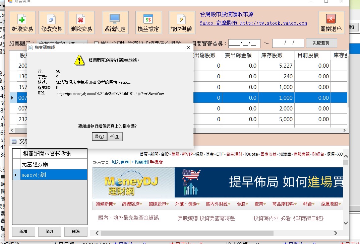Open the 頭條新聞 menu
The width and height of the screenshot is (360, 244).
[106, 204]
